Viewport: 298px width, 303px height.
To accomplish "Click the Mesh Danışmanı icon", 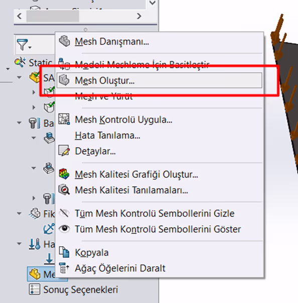I will [64, 41].
